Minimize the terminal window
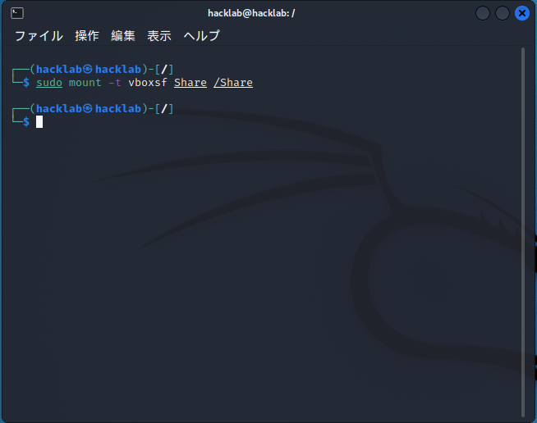This screenshot has width=537, height=423. (x=483, y=13)
